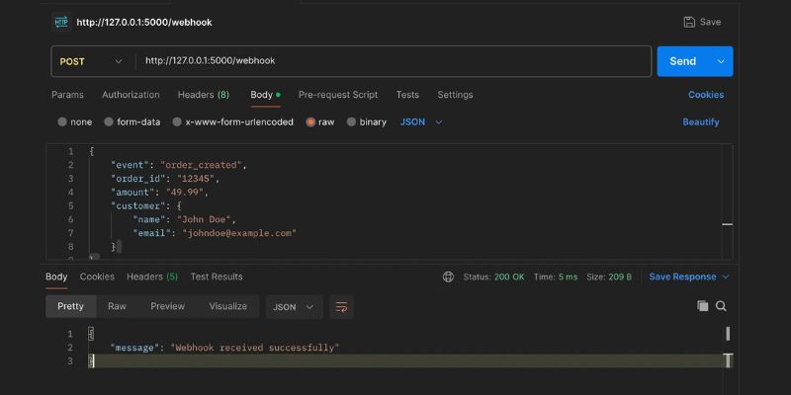
Task: Search the response with the magnifier icon
Action: click(721, 306)
